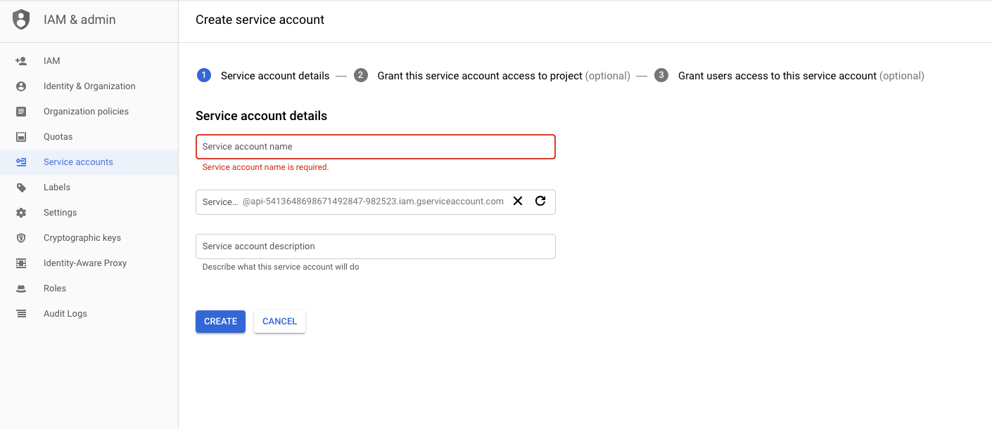Select step 2 Grant service account access
Image resolution: width=992 pixels, height=429 pixels.
pyautogui.click(x=492, y=76)
